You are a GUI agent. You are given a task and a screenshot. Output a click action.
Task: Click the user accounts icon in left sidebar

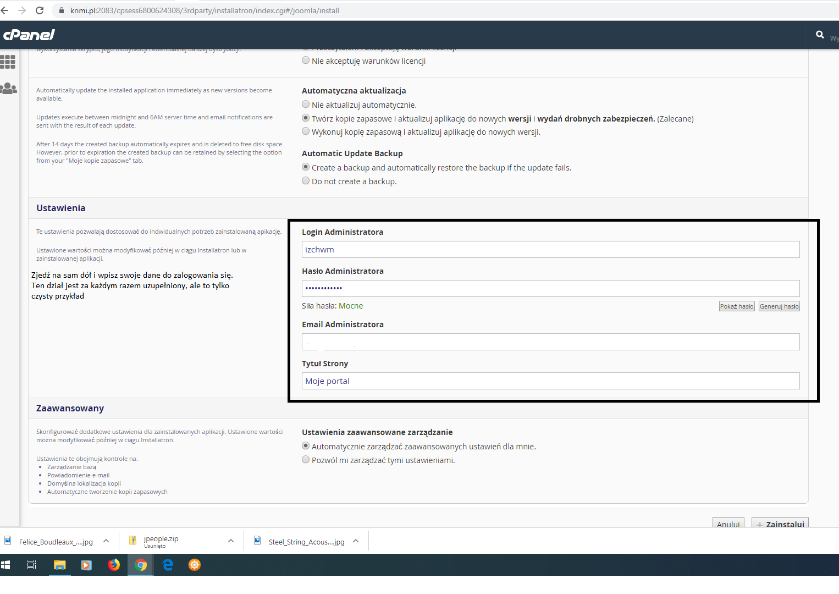[8, 89]
